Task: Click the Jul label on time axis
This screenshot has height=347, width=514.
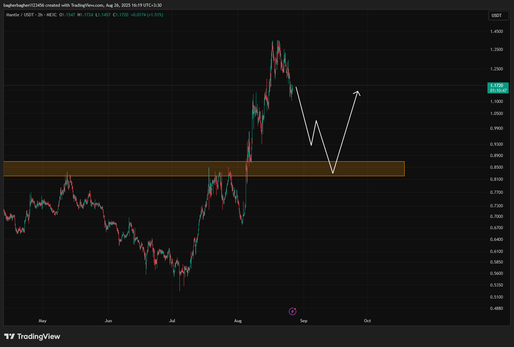Action: coord(172,321)
